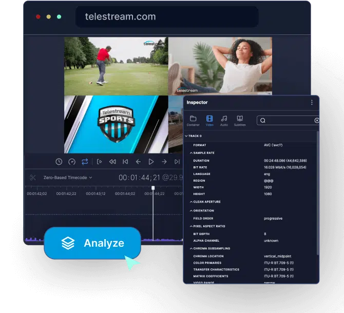Open the Inspector three-dot options menu
This screenshot has height=313, width=344.
312,102
